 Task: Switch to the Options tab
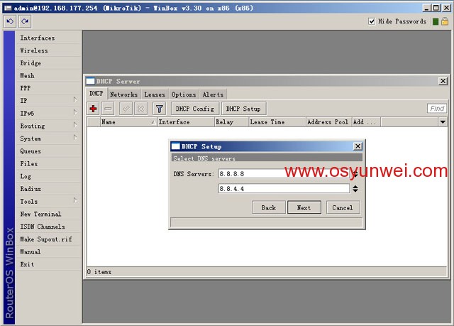(x=184, y=94)
